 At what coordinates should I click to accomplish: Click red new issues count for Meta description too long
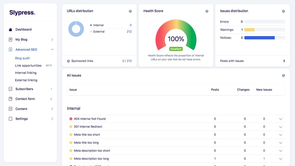click(x=264, y=159)
